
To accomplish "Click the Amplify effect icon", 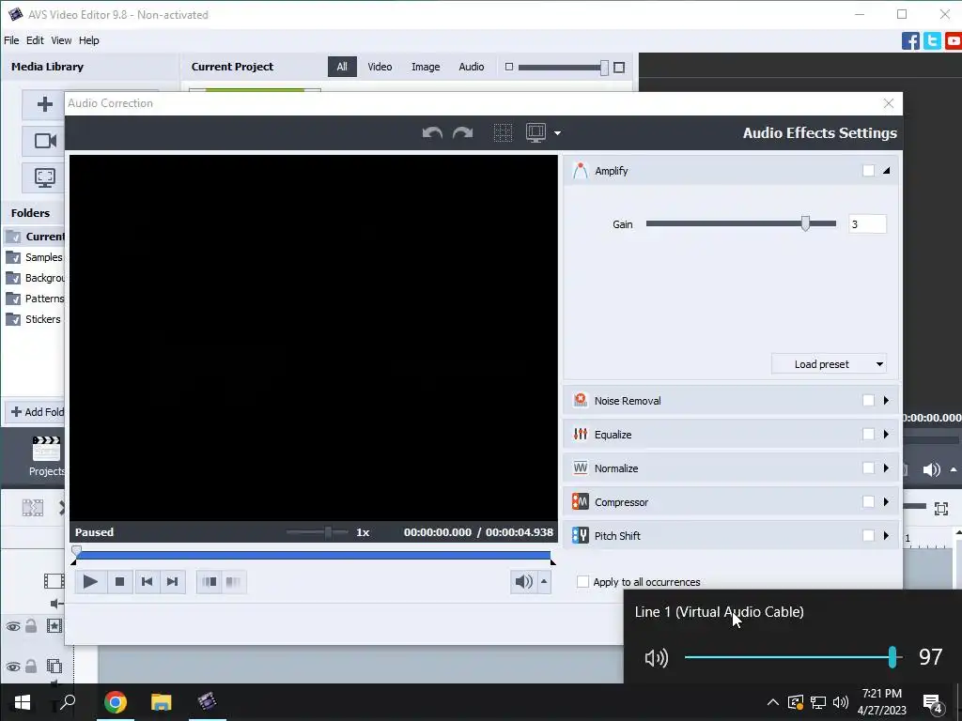I will (580, 171).
